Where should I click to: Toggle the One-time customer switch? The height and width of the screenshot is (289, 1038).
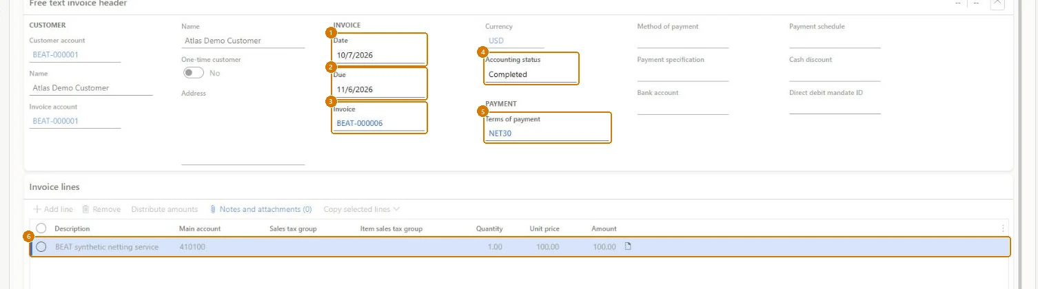[x=194, y=73]
